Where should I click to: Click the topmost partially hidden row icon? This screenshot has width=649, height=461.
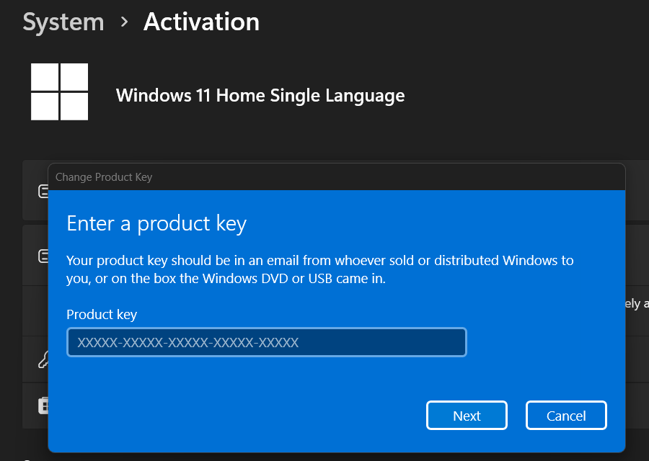coord(43,192)
